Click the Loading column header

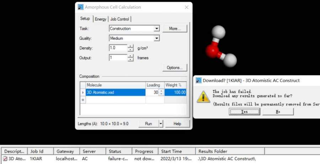point(155,85)
